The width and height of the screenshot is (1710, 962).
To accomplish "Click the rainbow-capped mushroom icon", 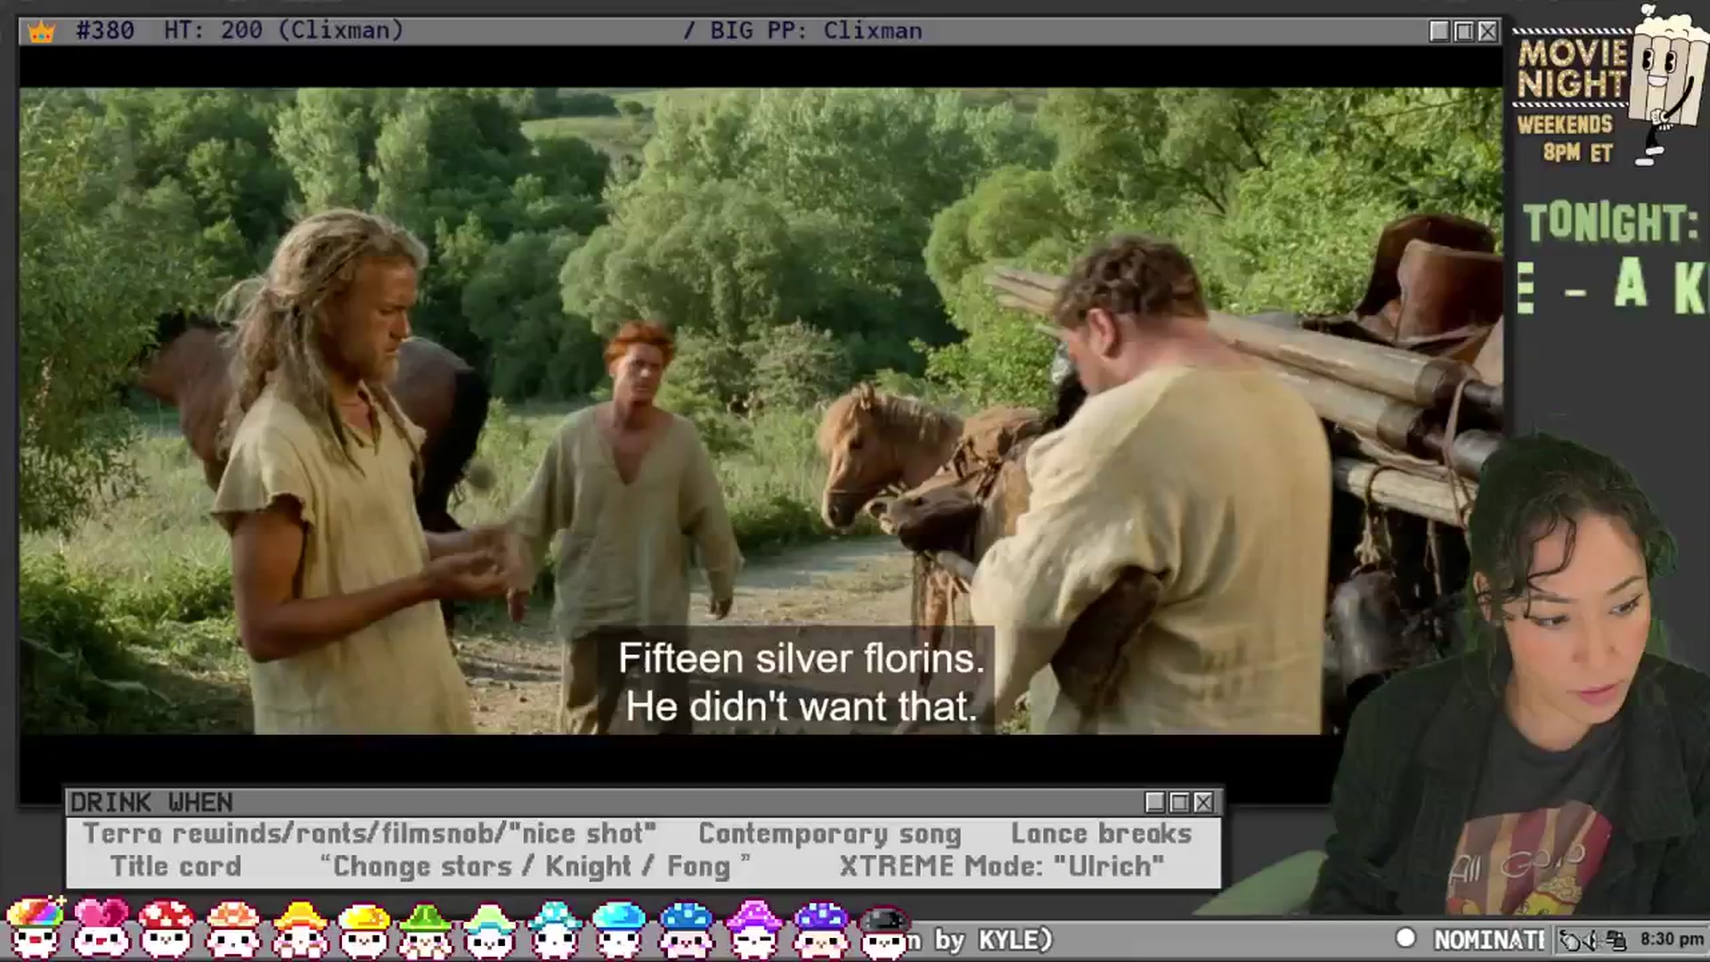I will click(x=35, y=927).
